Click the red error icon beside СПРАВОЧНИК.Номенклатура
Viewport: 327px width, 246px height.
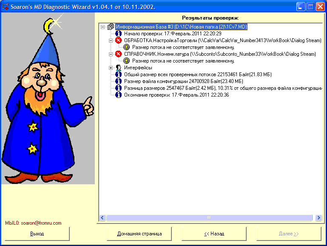(x=118, y=54)
